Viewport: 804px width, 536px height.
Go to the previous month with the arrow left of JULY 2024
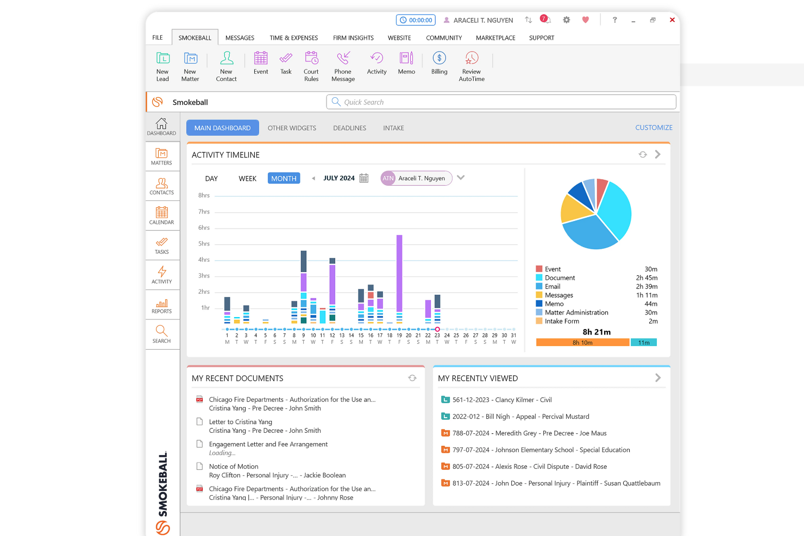[313, 178]
